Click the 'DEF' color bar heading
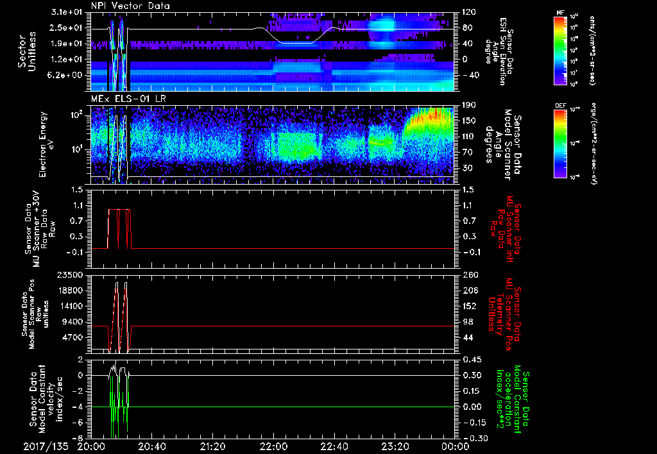The image size is (657, 454). click(560, 106)
